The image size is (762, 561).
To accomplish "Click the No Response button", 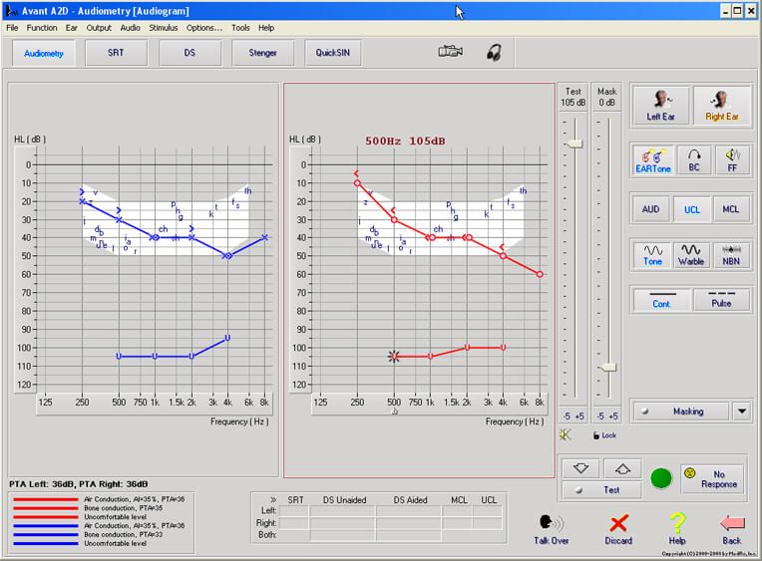I will 712,478.
